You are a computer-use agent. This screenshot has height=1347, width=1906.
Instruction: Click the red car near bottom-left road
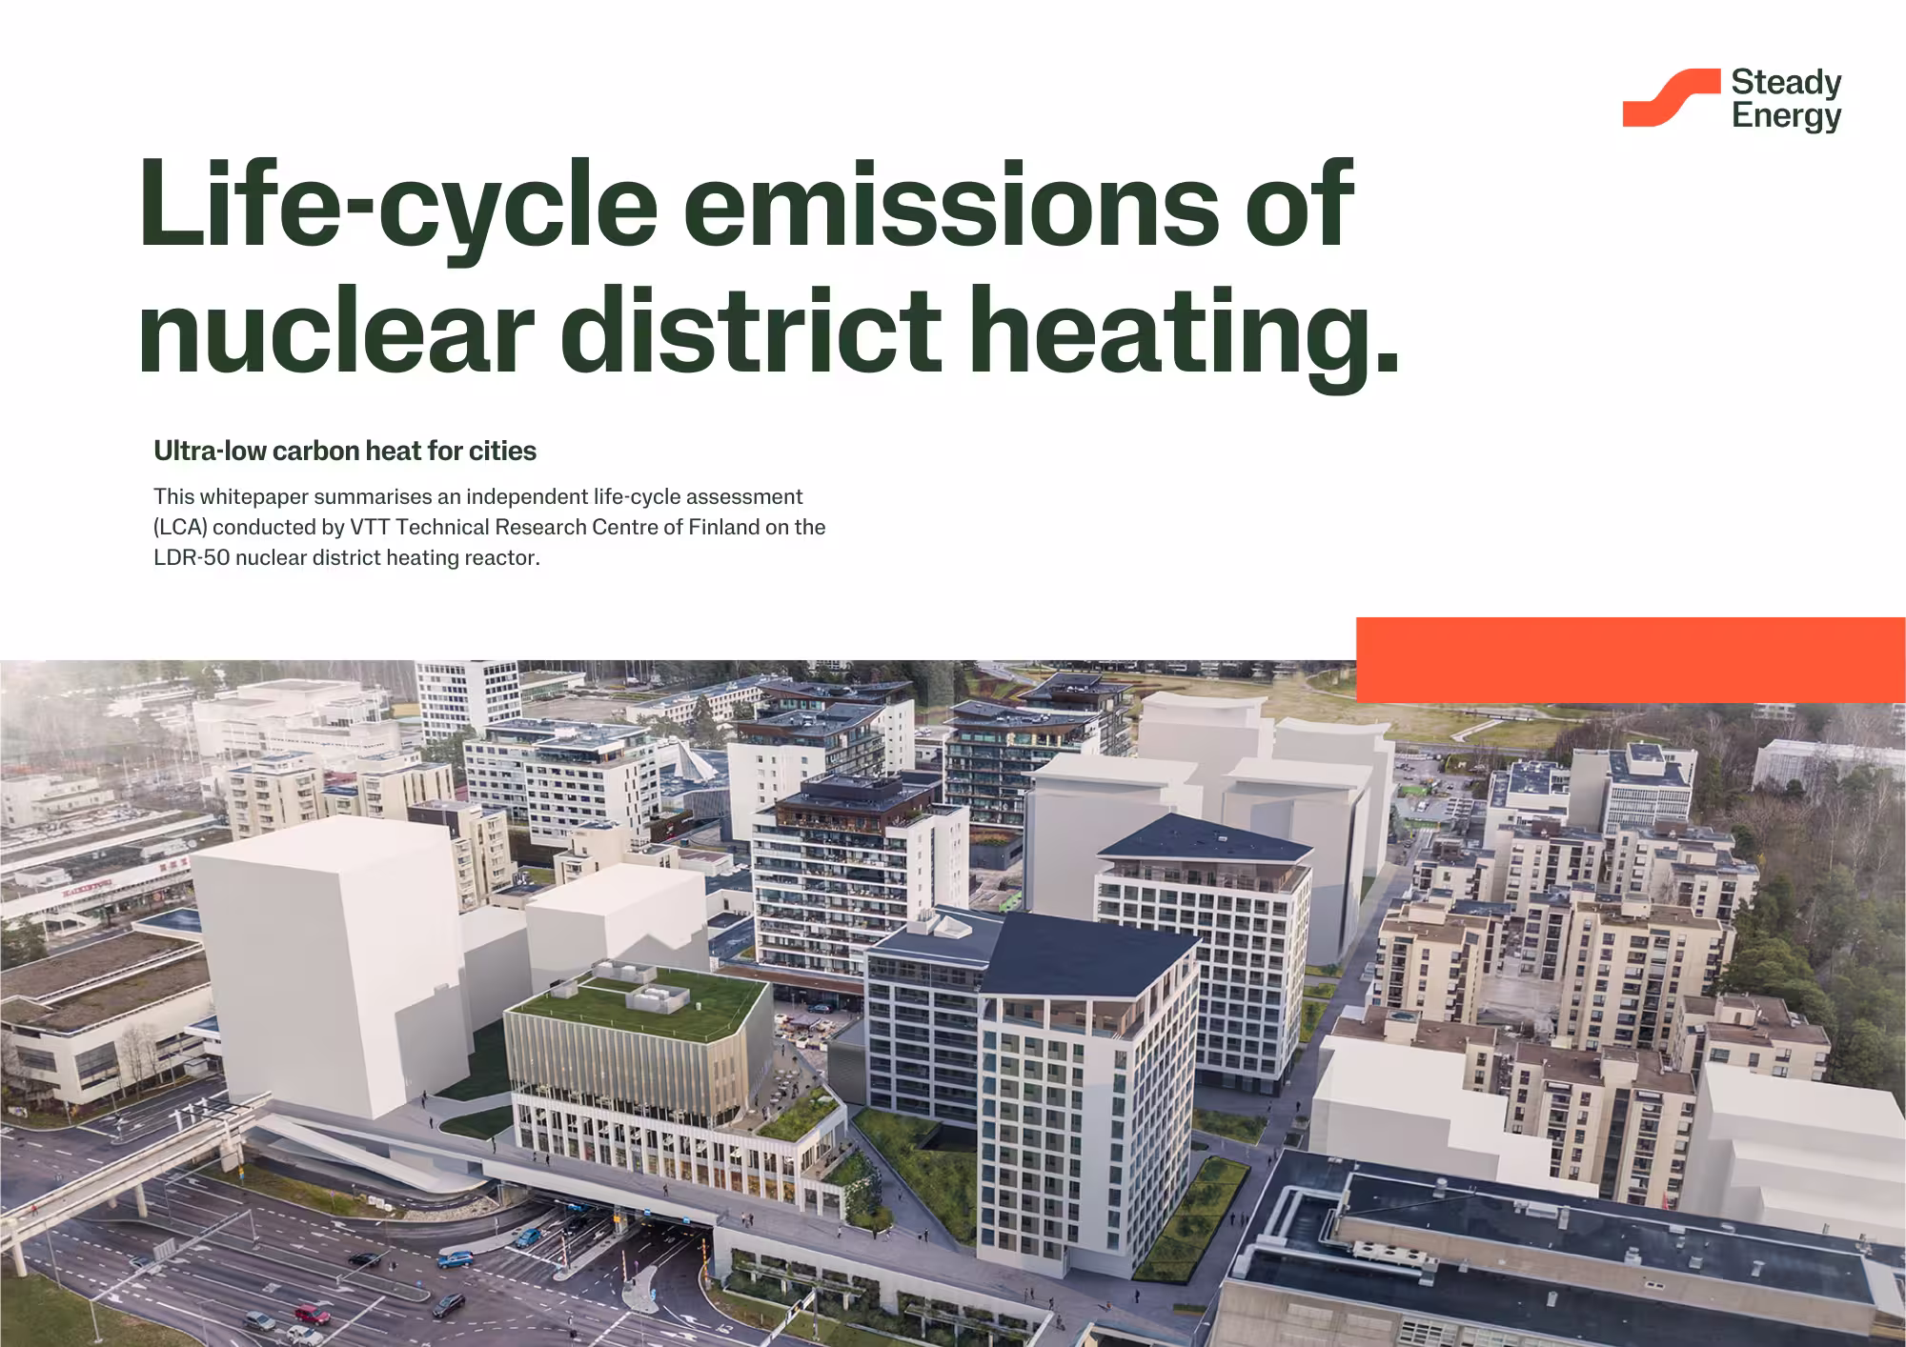point(312,1316)
